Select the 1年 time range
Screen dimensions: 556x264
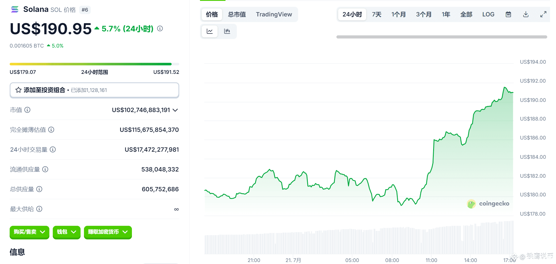coord(446,14)
